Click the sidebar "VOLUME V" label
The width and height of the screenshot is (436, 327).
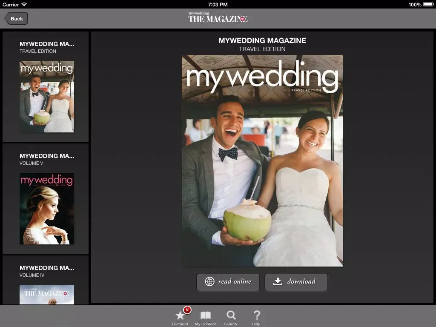[x=31, y=163]
